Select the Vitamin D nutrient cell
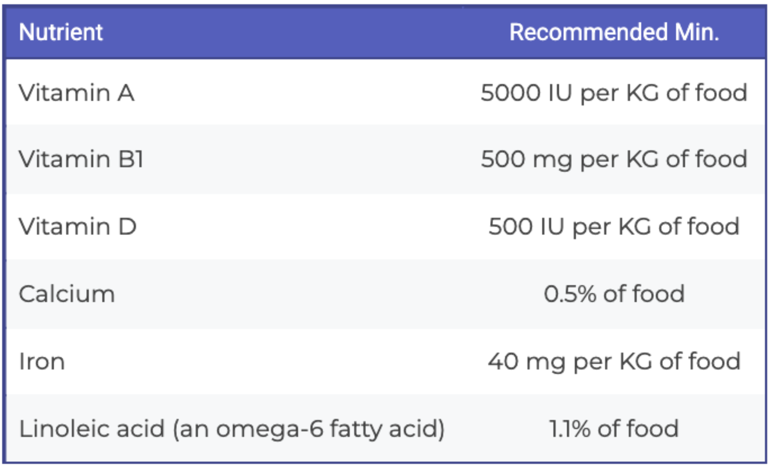The image size is (772, 468). click(x=77, y=227)
